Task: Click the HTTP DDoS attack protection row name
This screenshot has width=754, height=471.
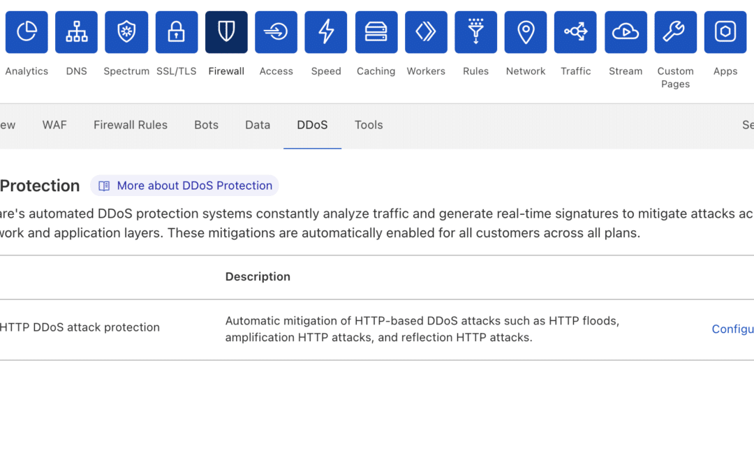Action: (x=80, y=327)
